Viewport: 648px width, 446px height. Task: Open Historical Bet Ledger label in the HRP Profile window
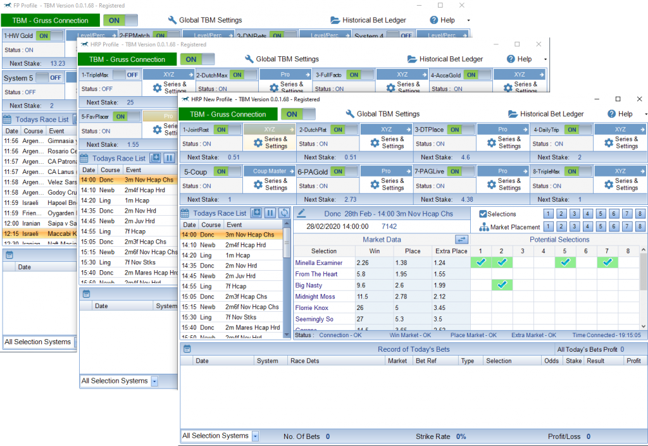click(x=451, y=59)
